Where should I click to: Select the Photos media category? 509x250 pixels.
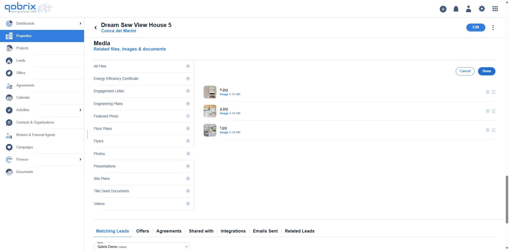tap(99, 153)
